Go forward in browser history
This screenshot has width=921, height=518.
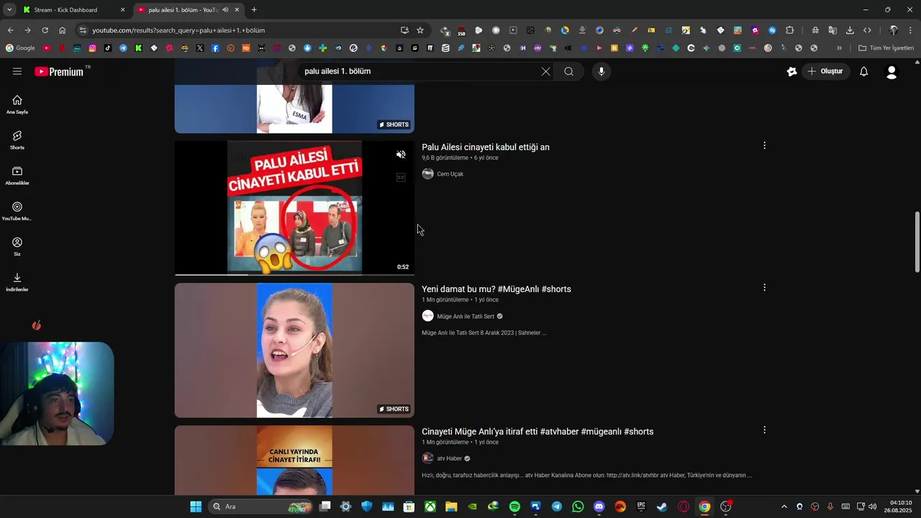click(x=27, y=30)
